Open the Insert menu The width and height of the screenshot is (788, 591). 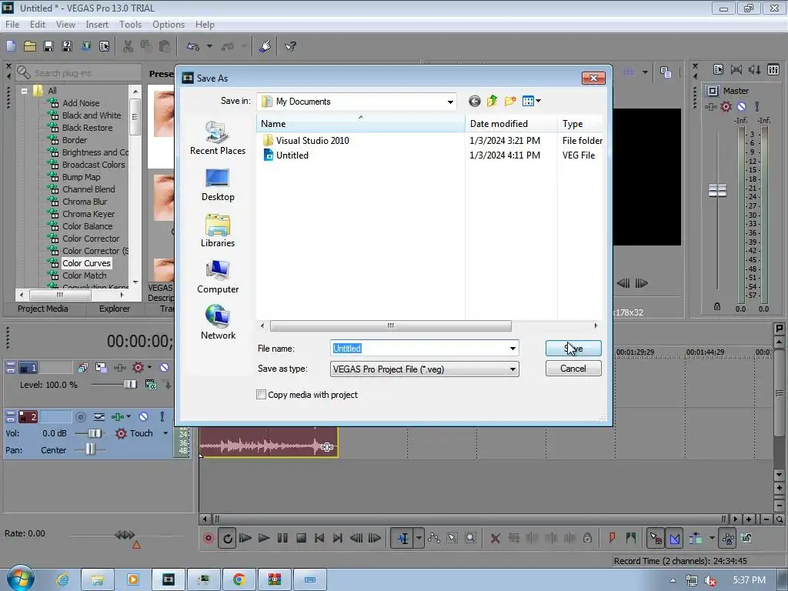97,25
